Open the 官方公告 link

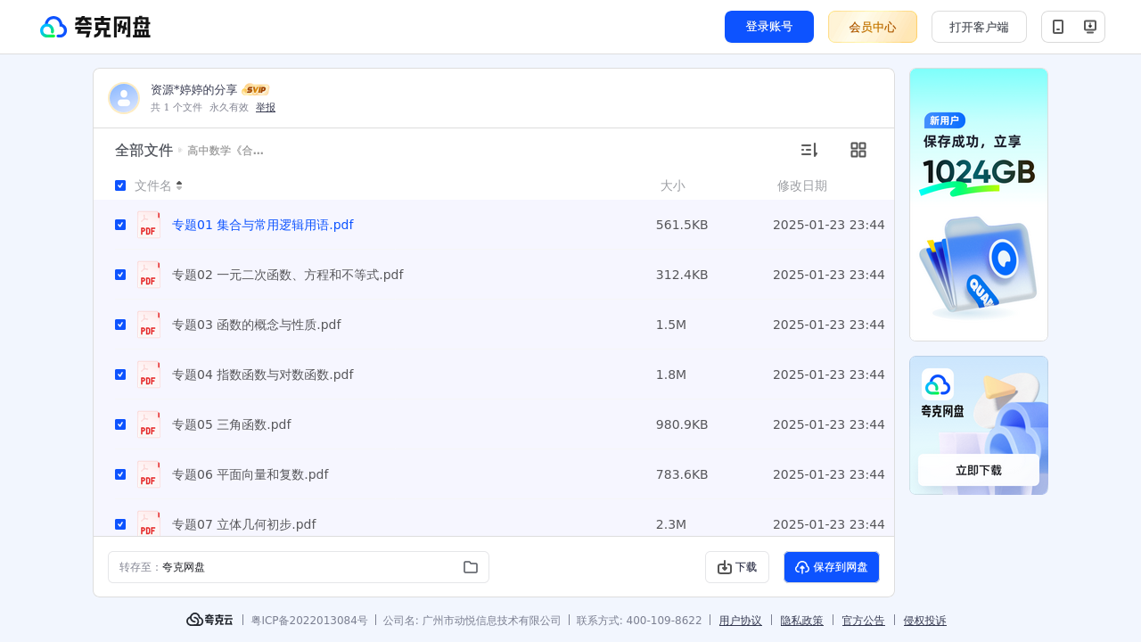point(864,621)
